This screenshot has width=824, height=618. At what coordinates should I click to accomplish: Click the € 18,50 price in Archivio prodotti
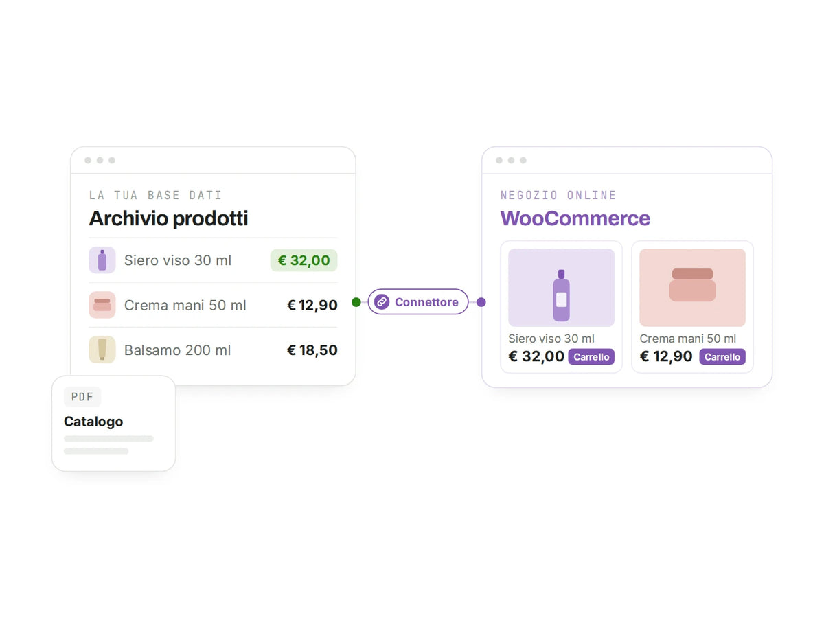point(312,350)
